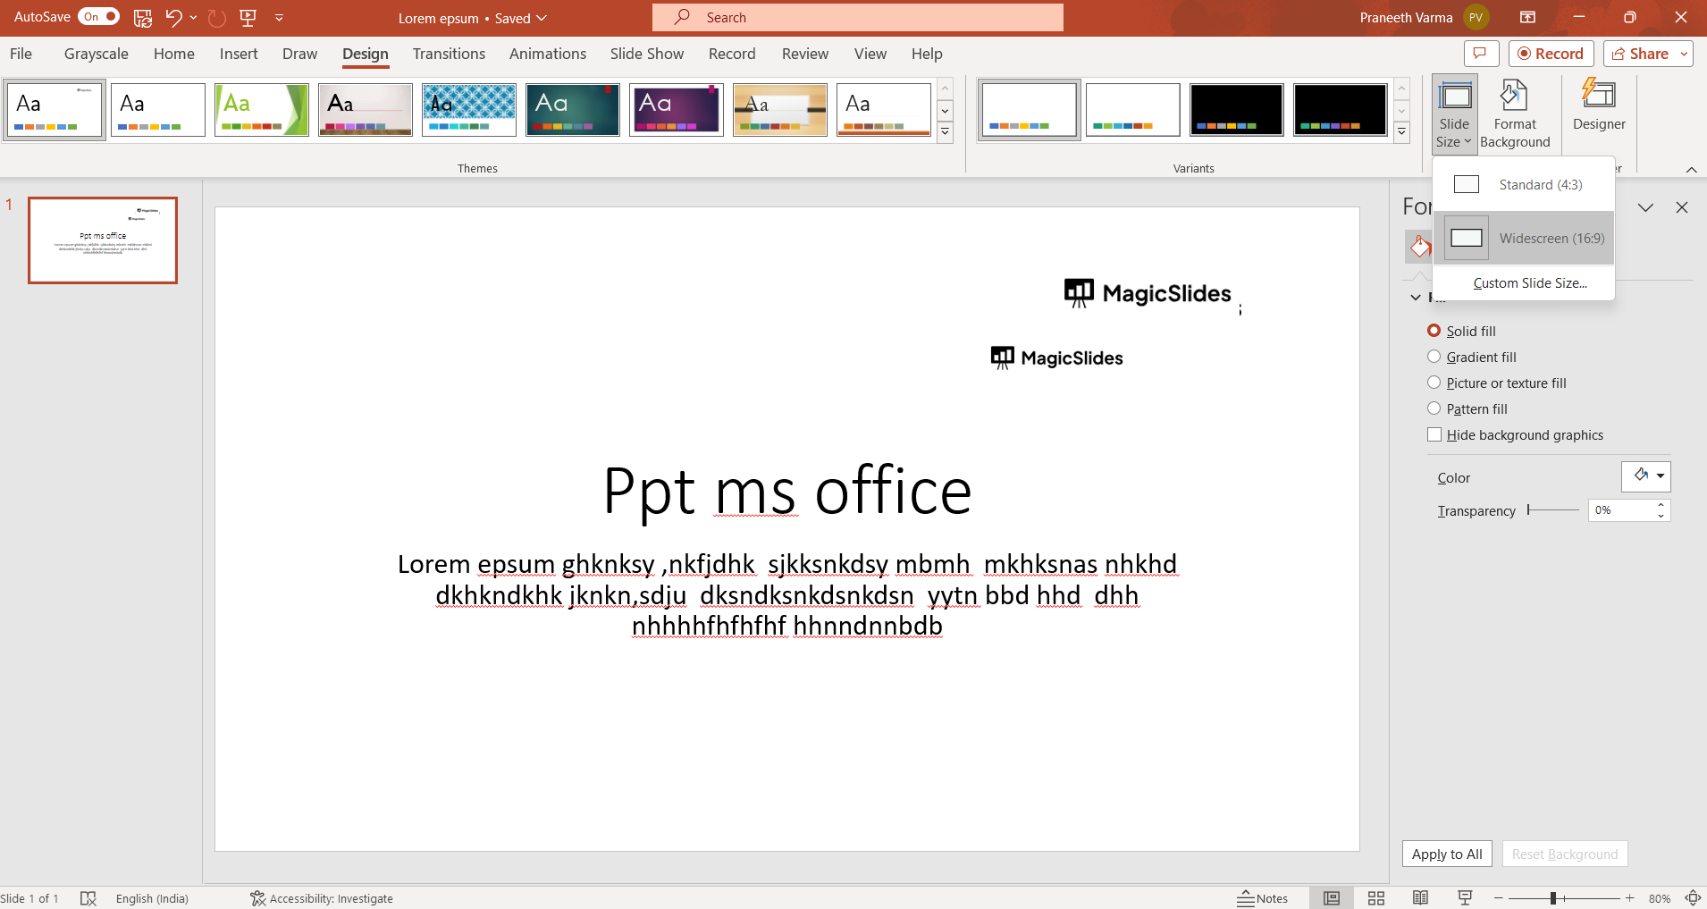Toggle the AutoSave switch

[98, 17]
